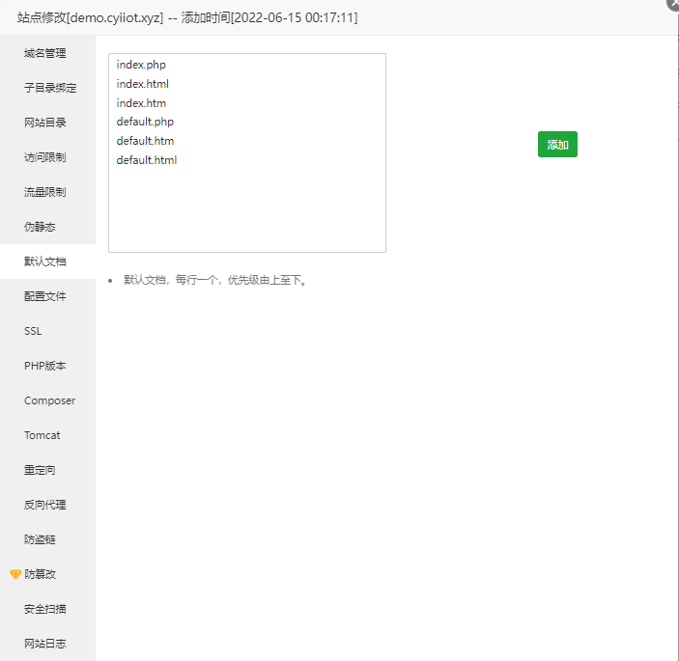Screen dimensions: 679x661
Task: Click default.php line in textarea
Action: pos(145,122)
